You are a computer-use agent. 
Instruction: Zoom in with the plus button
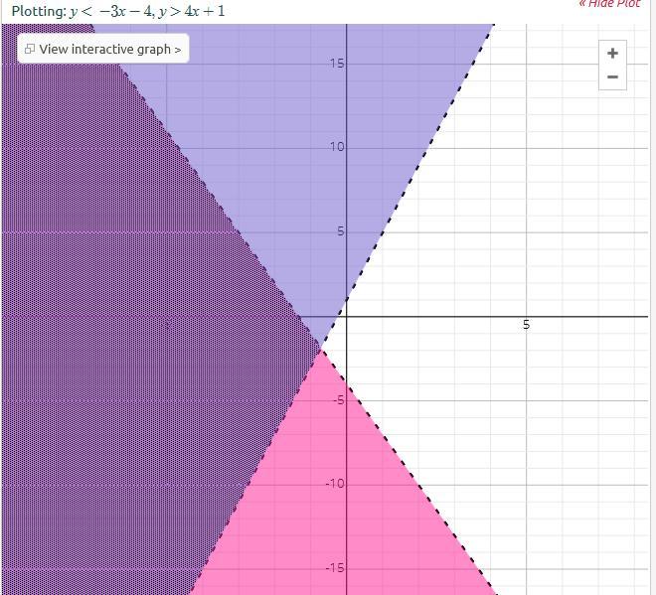(612, 53)
